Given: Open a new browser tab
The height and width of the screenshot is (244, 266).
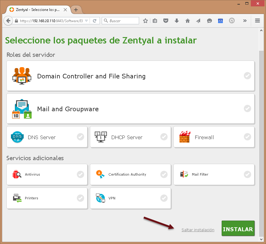Looking at the screenshot, I should click(x=76, y=10).
